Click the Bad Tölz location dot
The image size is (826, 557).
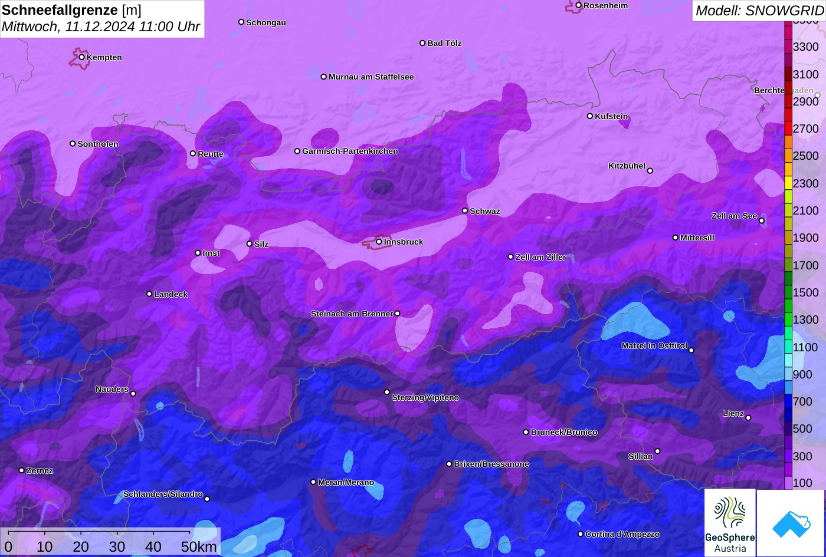(x=422, y=43)
